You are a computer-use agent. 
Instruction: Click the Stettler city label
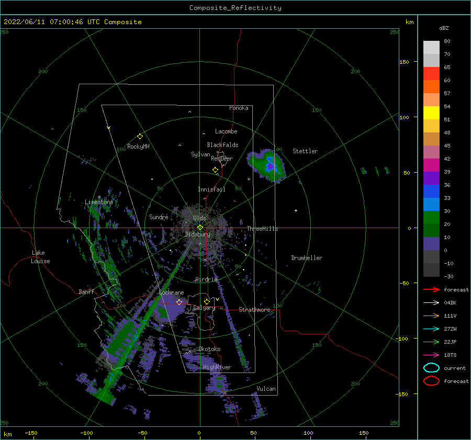coord(305,151)
